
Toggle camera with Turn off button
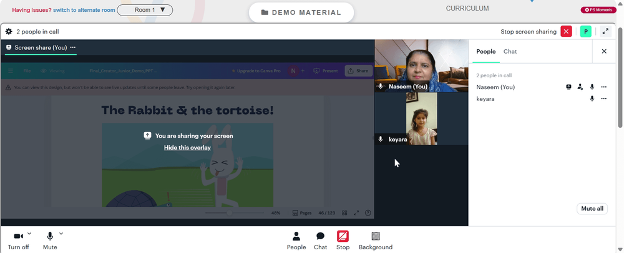point(18,241)
